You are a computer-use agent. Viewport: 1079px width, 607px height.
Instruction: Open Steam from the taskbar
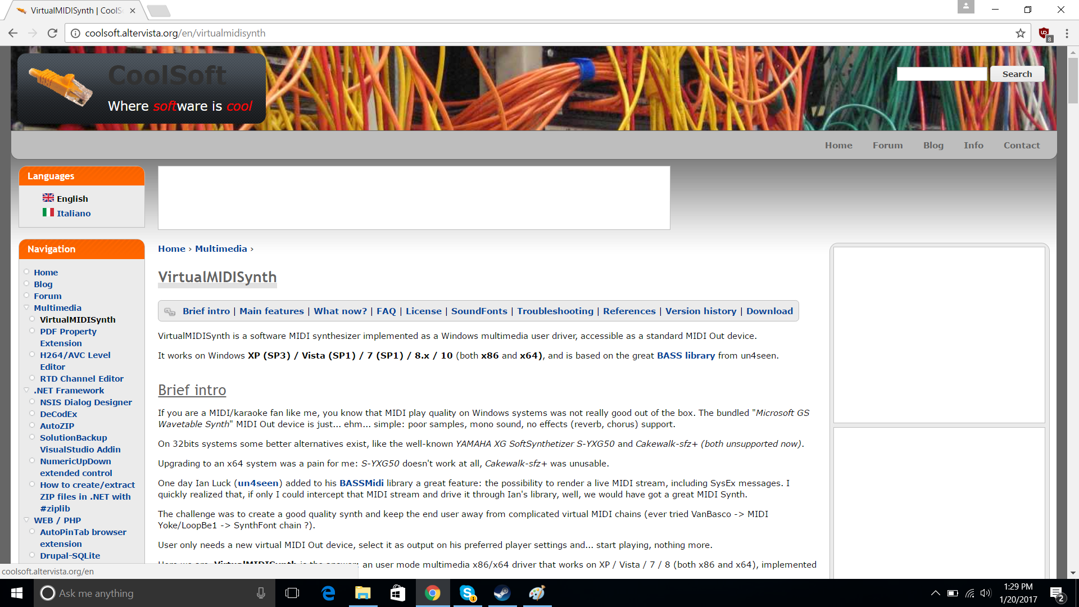tap(501, 593)
